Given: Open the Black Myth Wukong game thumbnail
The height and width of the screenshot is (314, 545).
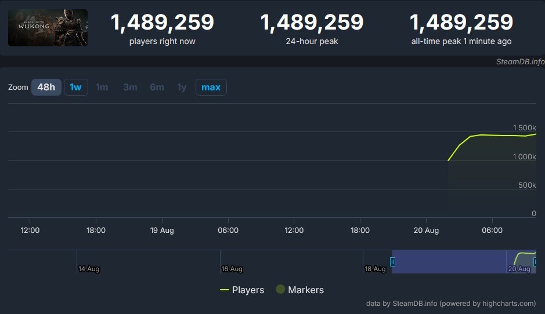Looking at the screenshot, I should tap(48, 28).
